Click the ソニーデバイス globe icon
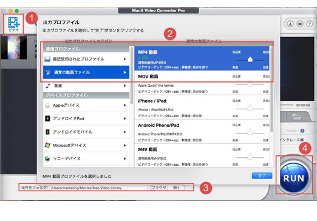317x221 pixels. pyautogui.click(x=47, y=158)
